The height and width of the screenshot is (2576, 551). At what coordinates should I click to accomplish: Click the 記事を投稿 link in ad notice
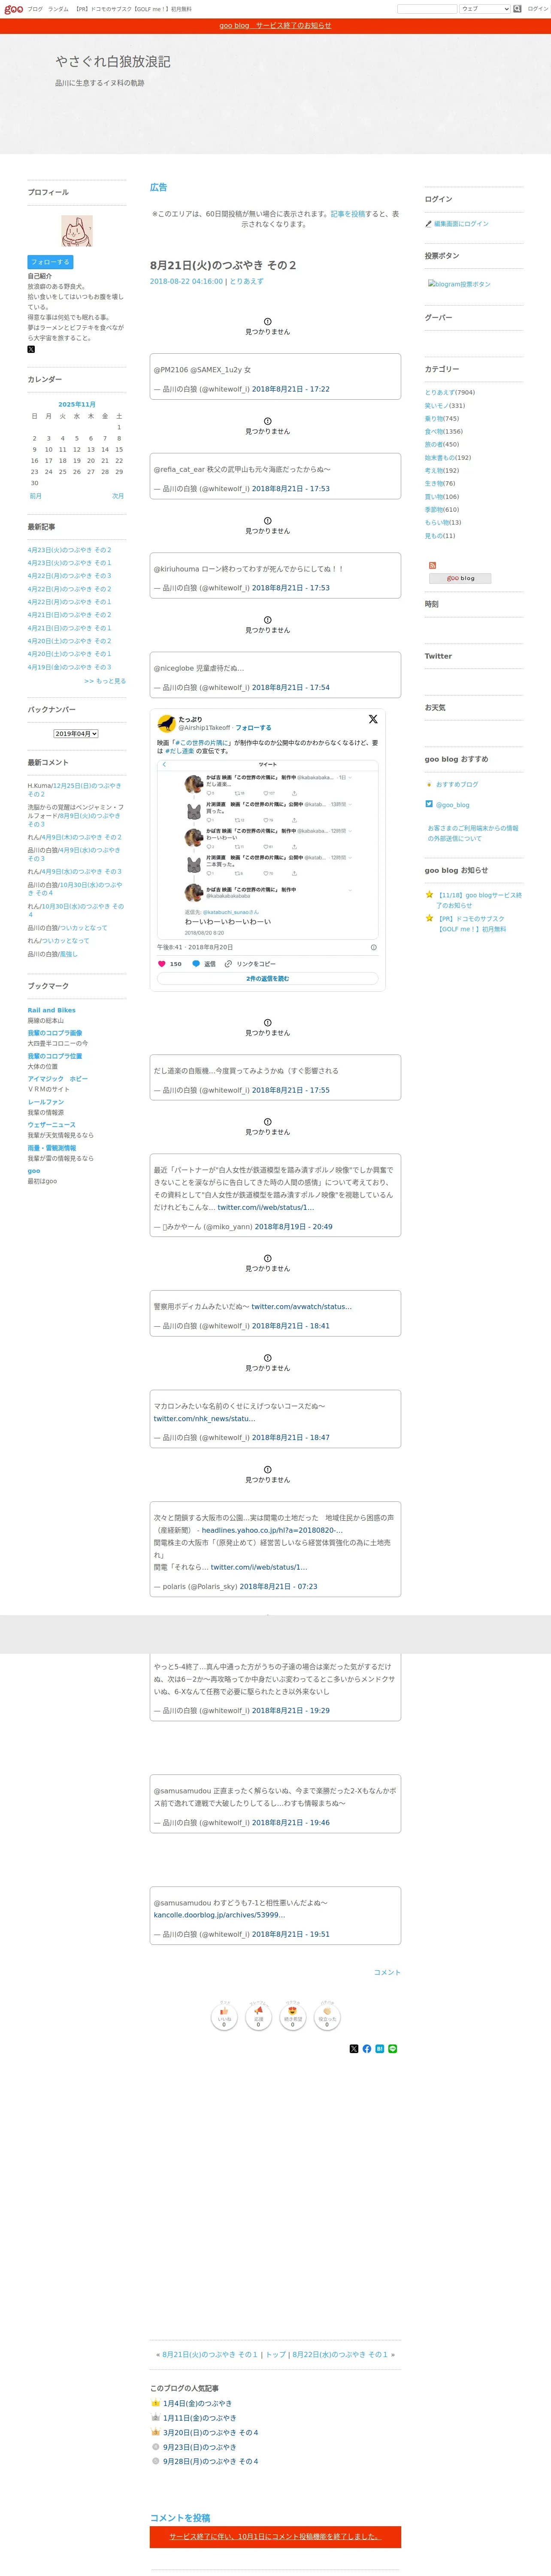click(x=348, y=214)
